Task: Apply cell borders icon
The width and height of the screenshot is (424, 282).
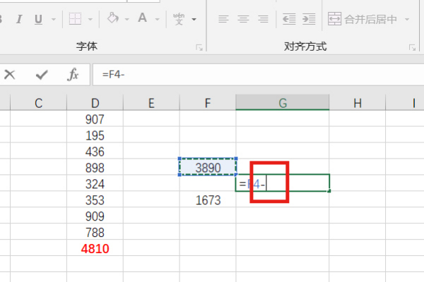Action: point(75,19)
